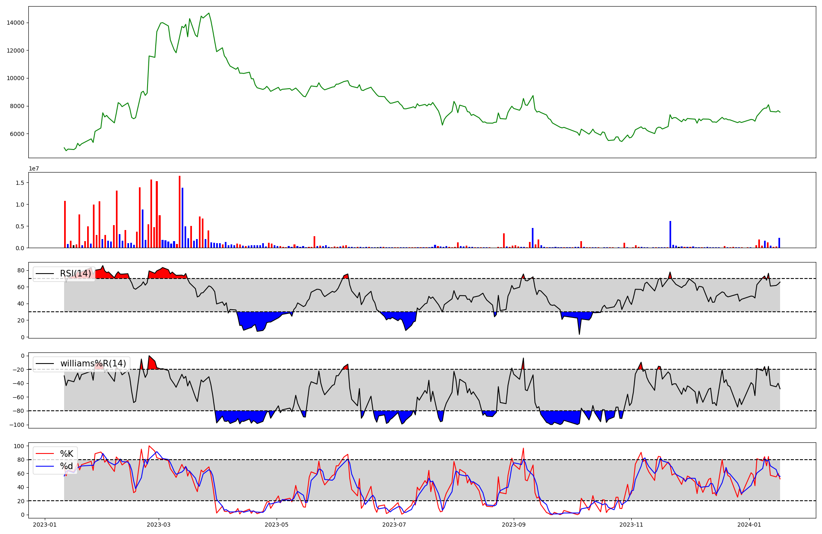Click the 0.0 volume axis tick
The height and width of the screenshot is (534, 822).
pyautogui.click(x=20, y=248)
